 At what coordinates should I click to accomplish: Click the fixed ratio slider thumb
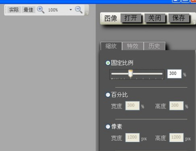click(130, 73)
